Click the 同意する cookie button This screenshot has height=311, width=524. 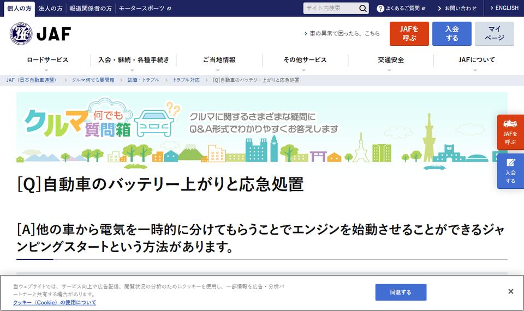click(x=401, y=292)
